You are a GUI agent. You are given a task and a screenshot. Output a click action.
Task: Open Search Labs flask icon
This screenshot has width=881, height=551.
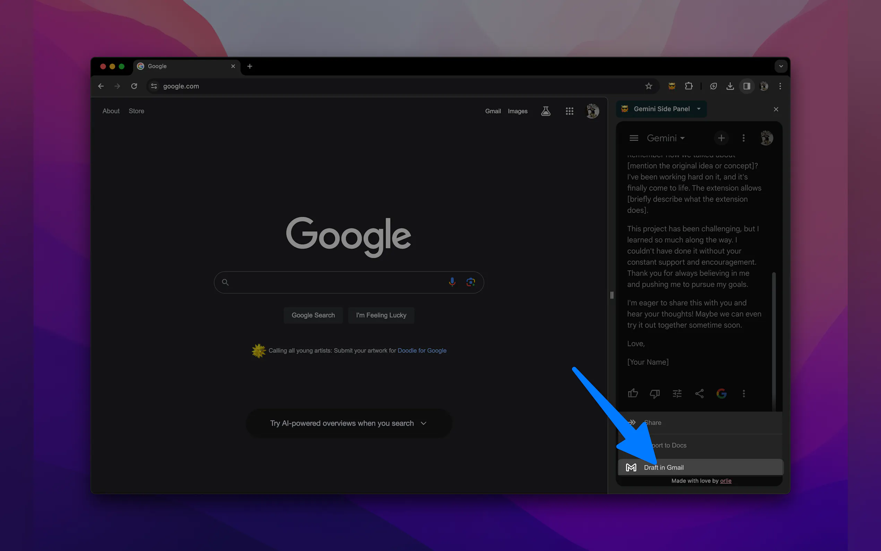pos(546,111)
